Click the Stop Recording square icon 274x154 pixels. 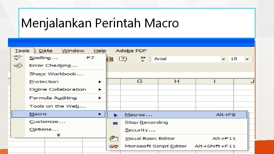(115, 123)
